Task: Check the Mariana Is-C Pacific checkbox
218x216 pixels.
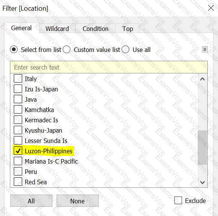Action: [x=18, y=161]
